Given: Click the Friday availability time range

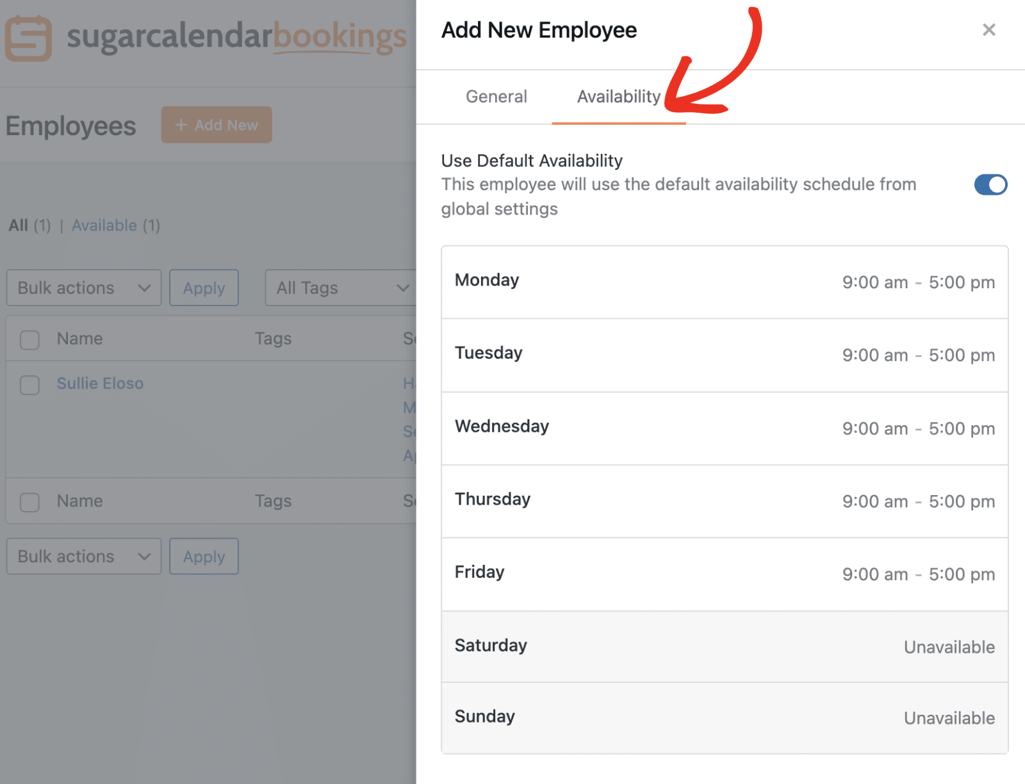Looking at the screenshot, I should [x=919, y=574].
